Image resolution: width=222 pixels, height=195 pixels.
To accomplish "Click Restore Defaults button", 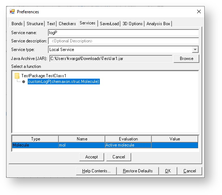I will click(x=138, y=171).
